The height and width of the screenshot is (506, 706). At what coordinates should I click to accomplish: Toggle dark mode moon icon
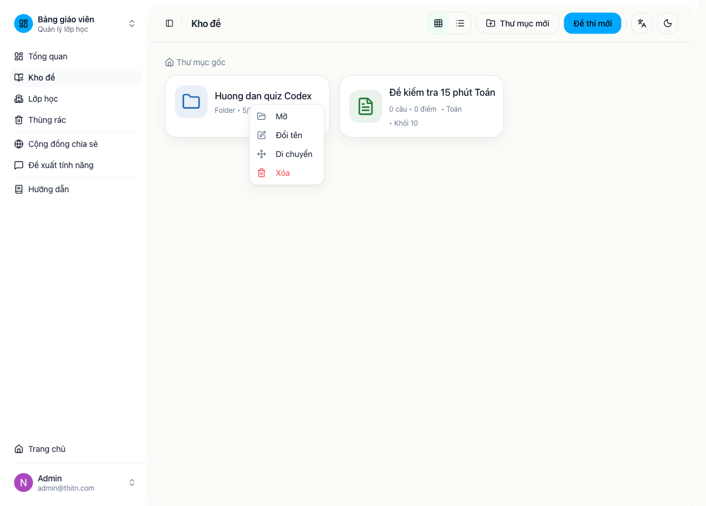[x=668, y=24]
